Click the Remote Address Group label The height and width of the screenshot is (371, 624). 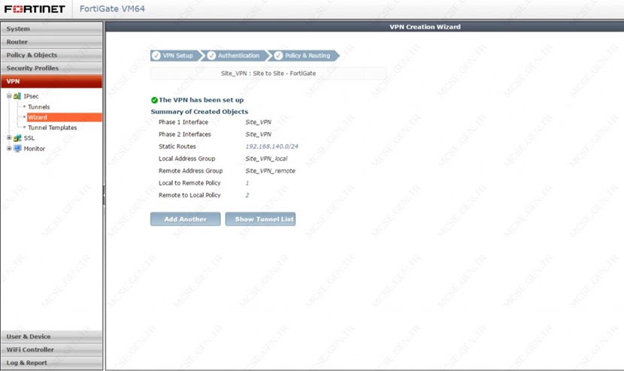[191, 171]
